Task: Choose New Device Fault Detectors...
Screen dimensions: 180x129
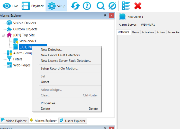Action: (67, 55)
